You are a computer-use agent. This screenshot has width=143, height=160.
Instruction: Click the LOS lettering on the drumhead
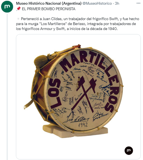pos(55,94)
